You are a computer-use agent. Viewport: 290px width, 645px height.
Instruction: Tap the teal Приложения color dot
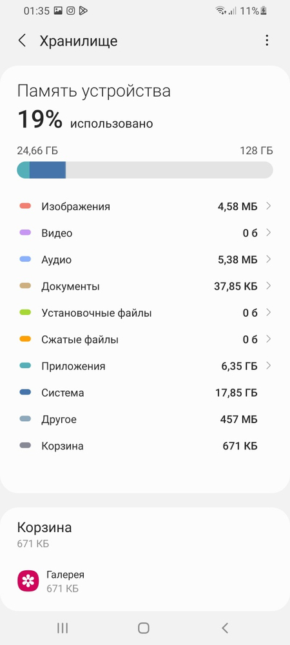[26, 366]
